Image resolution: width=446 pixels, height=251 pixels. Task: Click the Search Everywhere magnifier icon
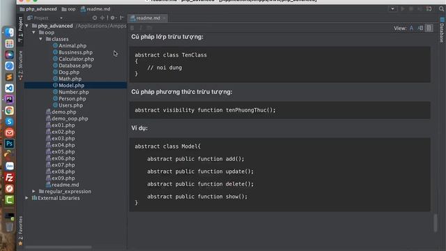[441, 9]
